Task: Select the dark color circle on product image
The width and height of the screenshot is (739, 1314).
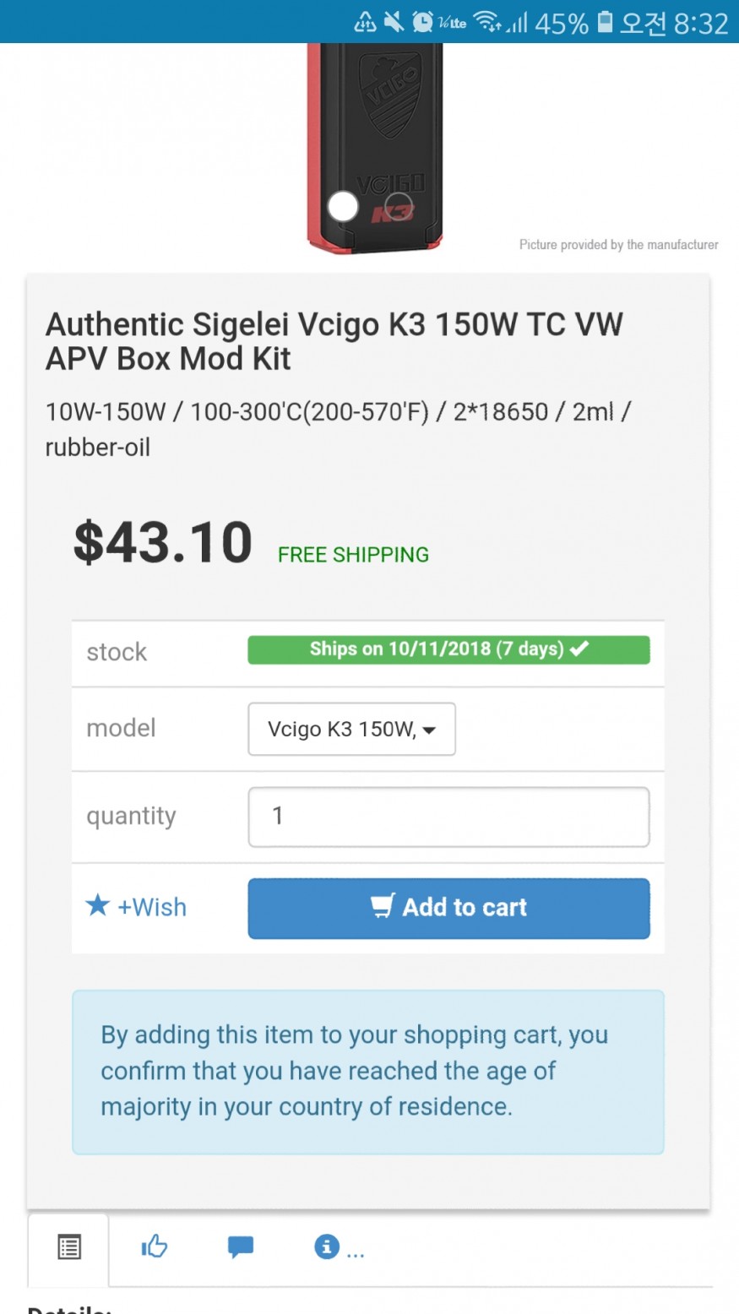Action: pos(398,207)
